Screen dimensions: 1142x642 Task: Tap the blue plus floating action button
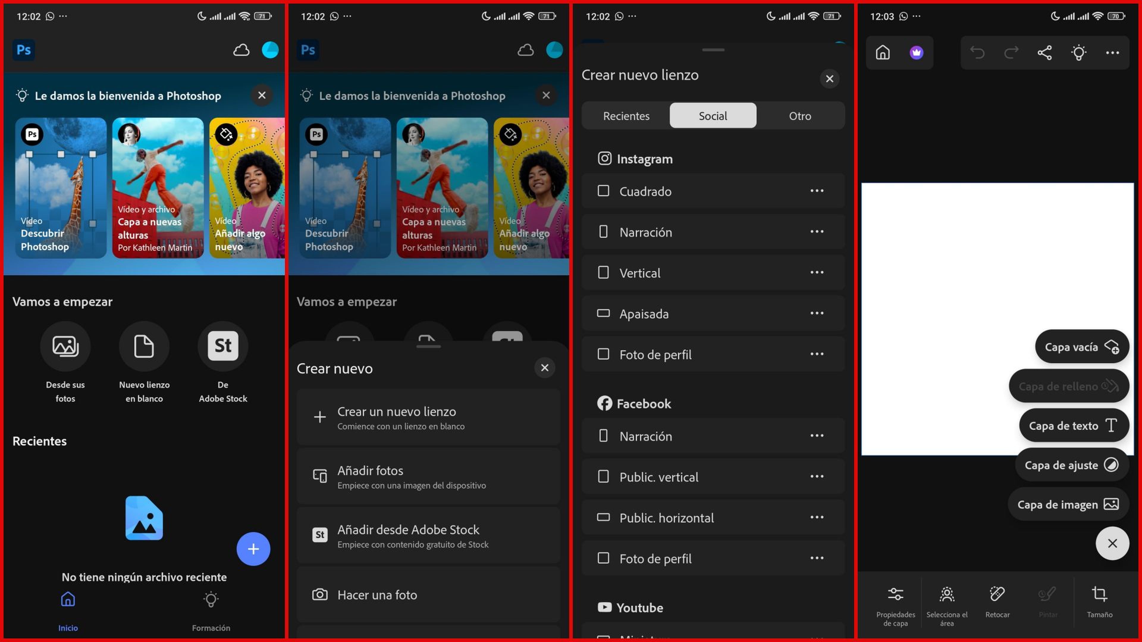tap(253, 549)
